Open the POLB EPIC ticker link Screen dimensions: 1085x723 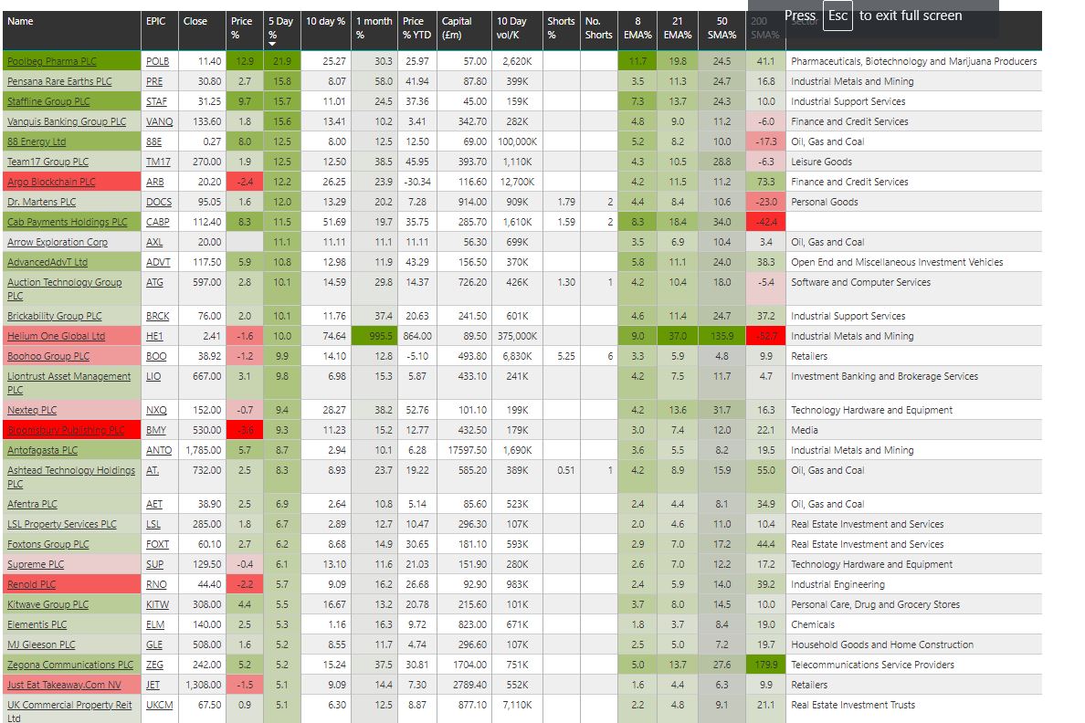pyautogui.click(x=157, y=61)
